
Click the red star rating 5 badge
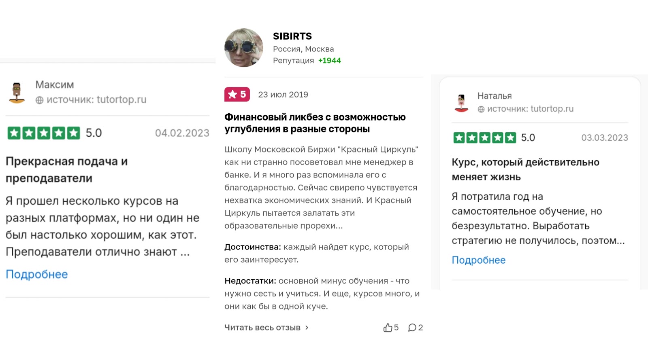tap(237, 95)
